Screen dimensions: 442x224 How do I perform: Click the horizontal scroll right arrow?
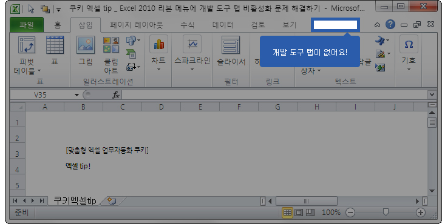tap(418, 201)
